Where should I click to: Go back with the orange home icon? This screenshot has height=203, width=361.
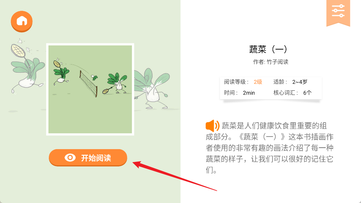pos(22,22)
